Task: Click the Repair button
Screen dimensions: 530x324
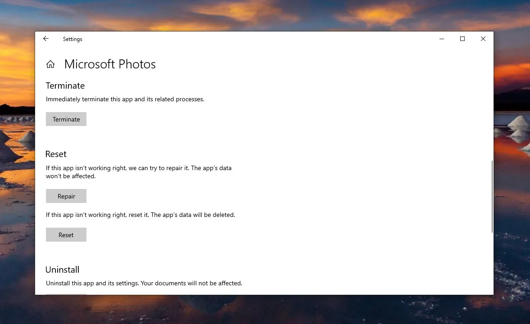Action: 66,196
